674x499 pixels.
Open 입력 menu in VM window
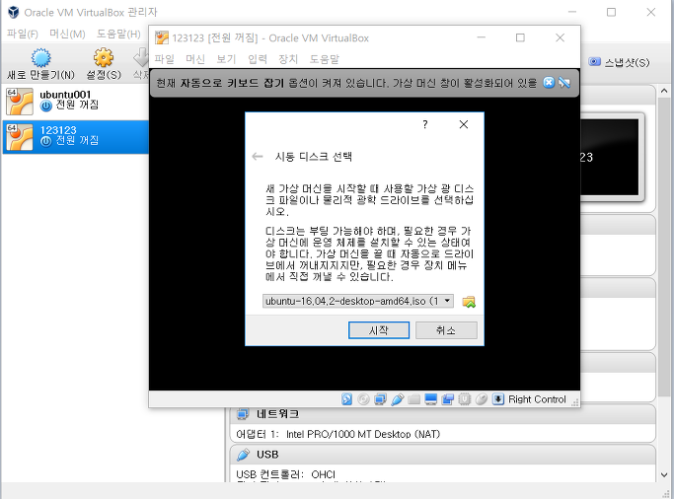[257, 59]
